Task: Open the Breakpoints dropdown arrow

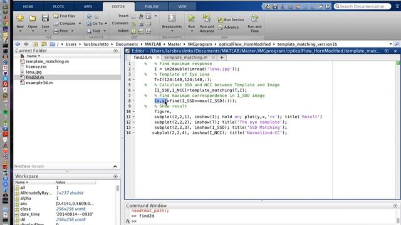Action: click(x=172, y=31)
